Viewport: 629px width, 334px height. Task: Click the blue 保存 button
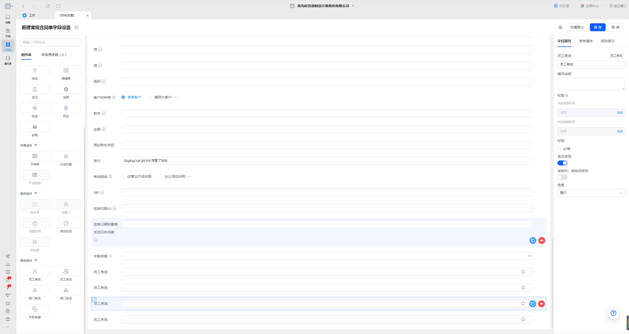(598, 28)
